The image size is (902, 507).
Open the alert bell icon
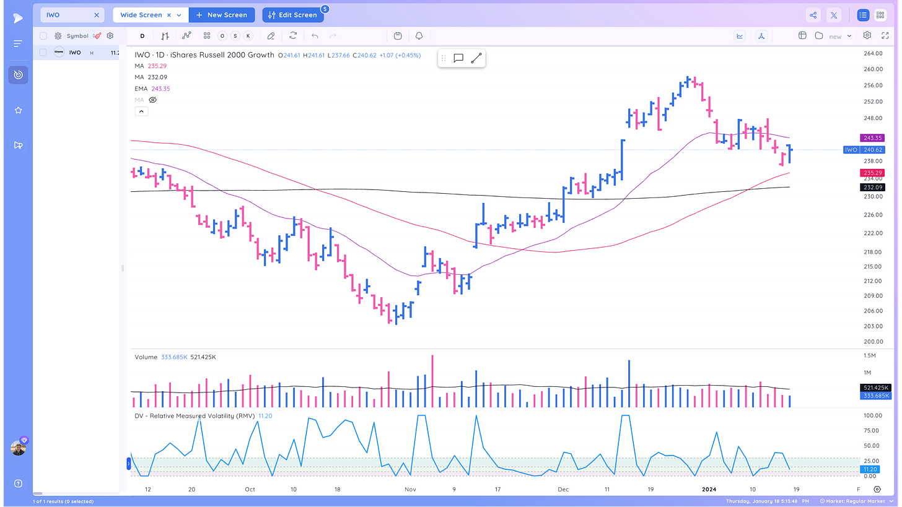click(x=419, y=36)
